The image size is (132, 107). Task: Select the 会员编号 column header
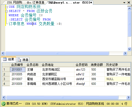coord(17,65)
